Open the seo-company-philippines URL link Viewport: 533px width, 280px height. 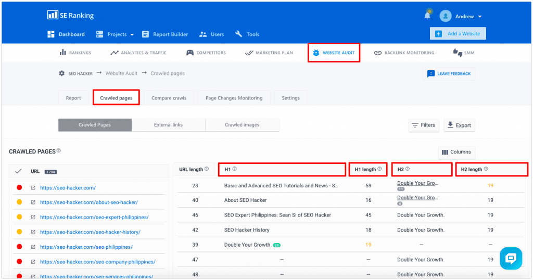98,262
